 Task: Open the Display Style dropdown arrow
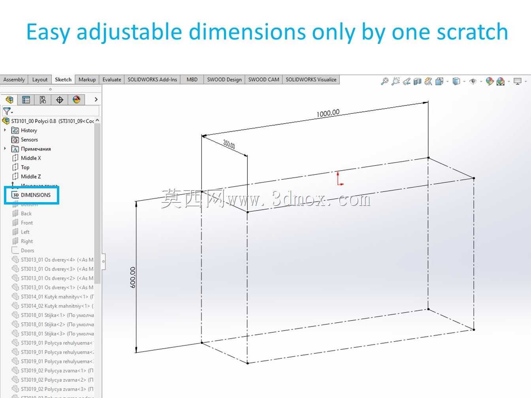[464, 82]
